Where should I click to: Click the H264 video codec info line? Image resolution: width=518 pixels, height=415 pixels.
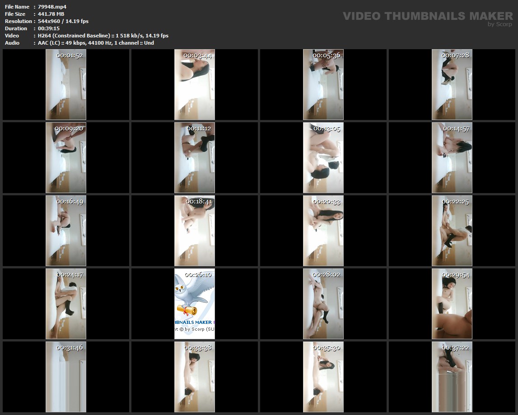(x=103, y=36)
